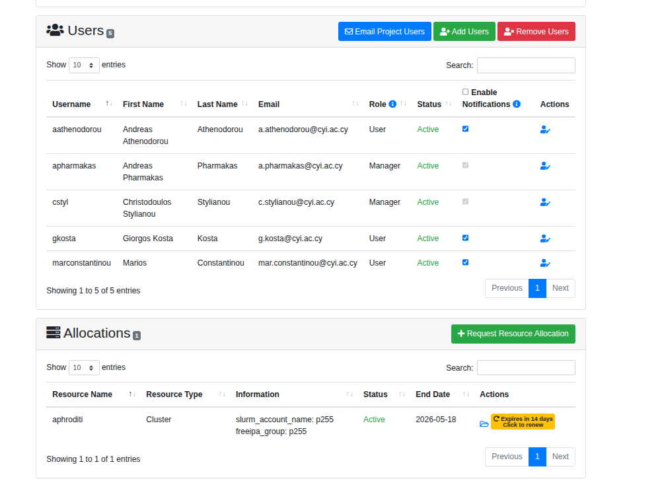Open aphroditi allocation folder icon

[484, 424]
